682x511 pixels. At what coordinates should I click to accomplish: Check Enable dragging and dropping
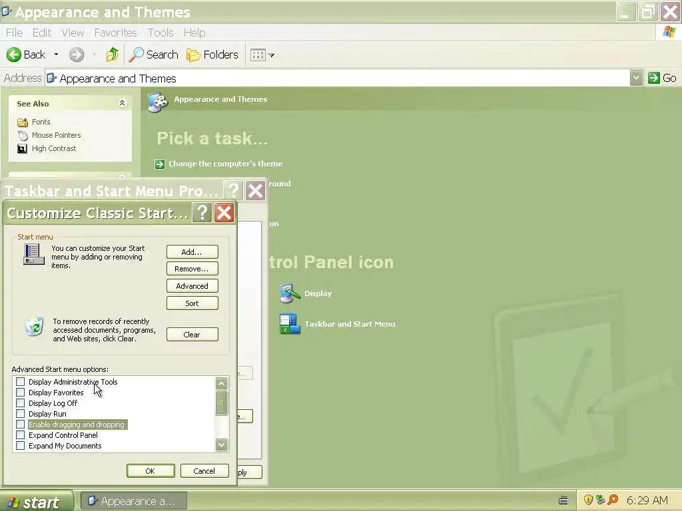tap(20, 425)
